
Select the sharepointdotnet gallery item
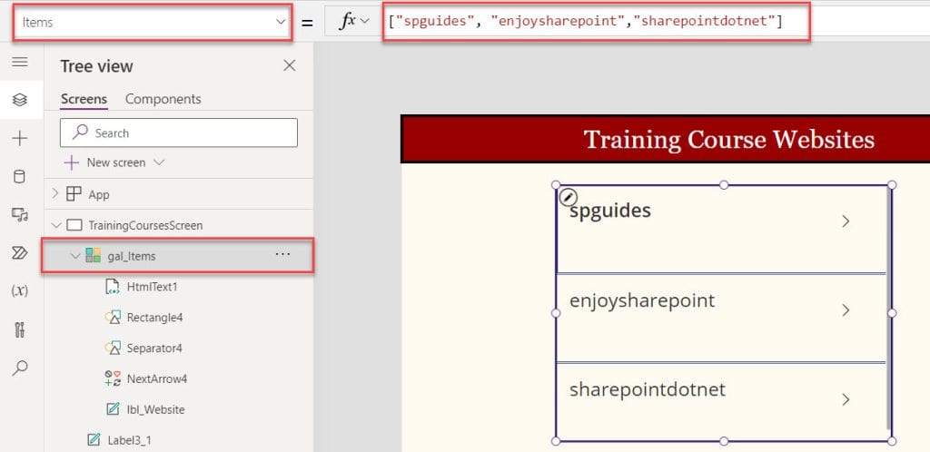720,402
